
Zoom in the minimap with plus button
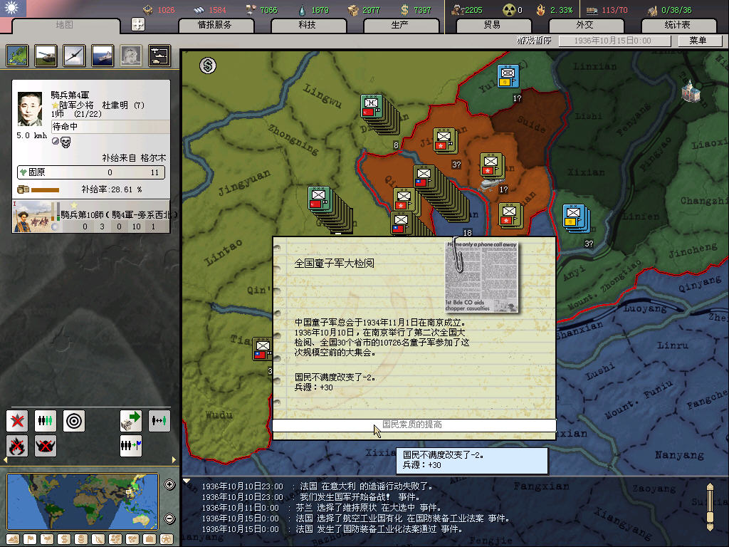(x=169, y=485)
